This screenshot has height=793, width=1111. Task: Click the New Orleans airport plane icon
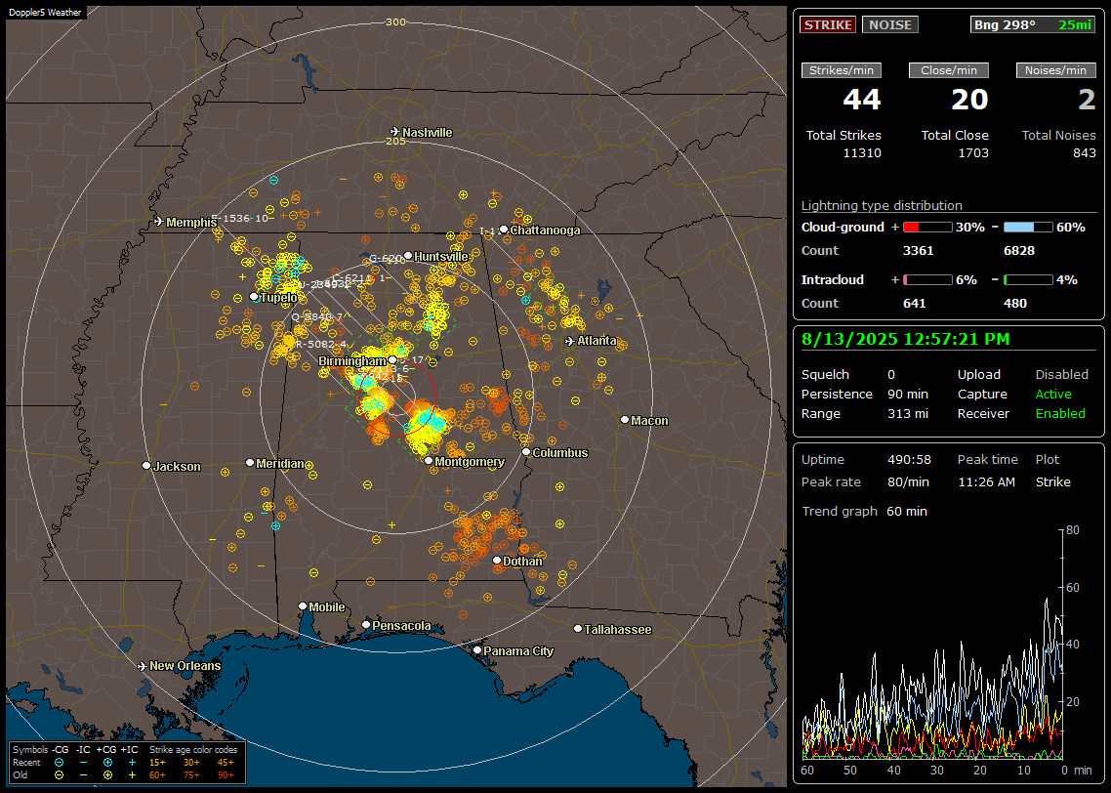pyautogui.click(x=143, y=666)
